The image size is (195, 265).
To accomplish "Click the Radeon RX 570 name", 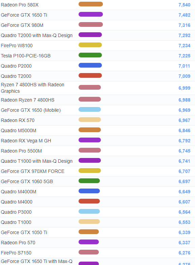I will (18, 120).
